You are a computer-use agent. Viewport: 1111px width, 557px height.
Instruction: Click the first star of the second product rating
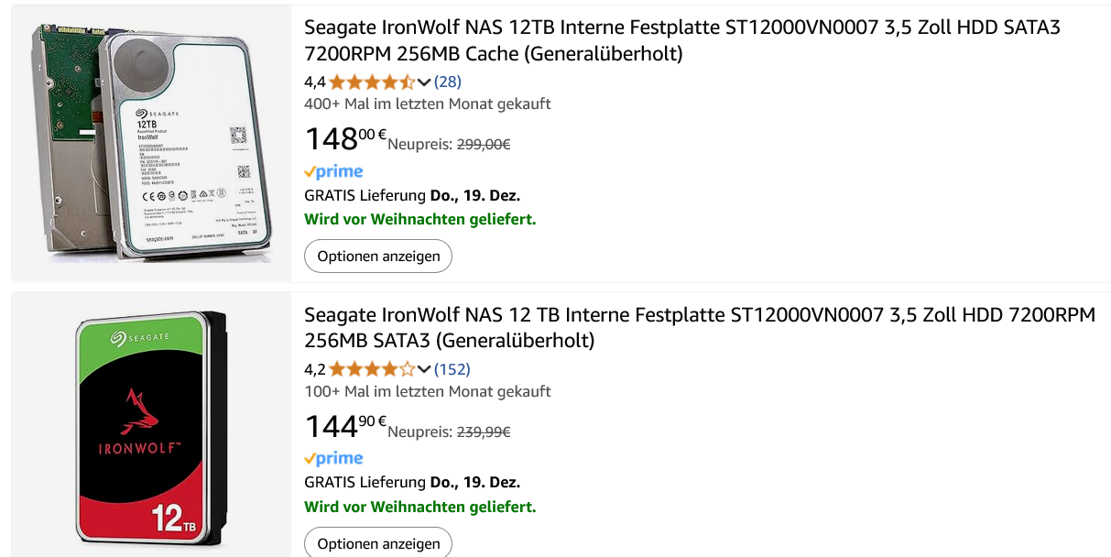pos(335,369)
